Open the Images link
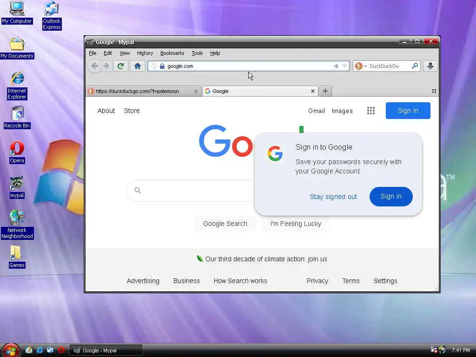The image size is (476, 357). [342, 111]
